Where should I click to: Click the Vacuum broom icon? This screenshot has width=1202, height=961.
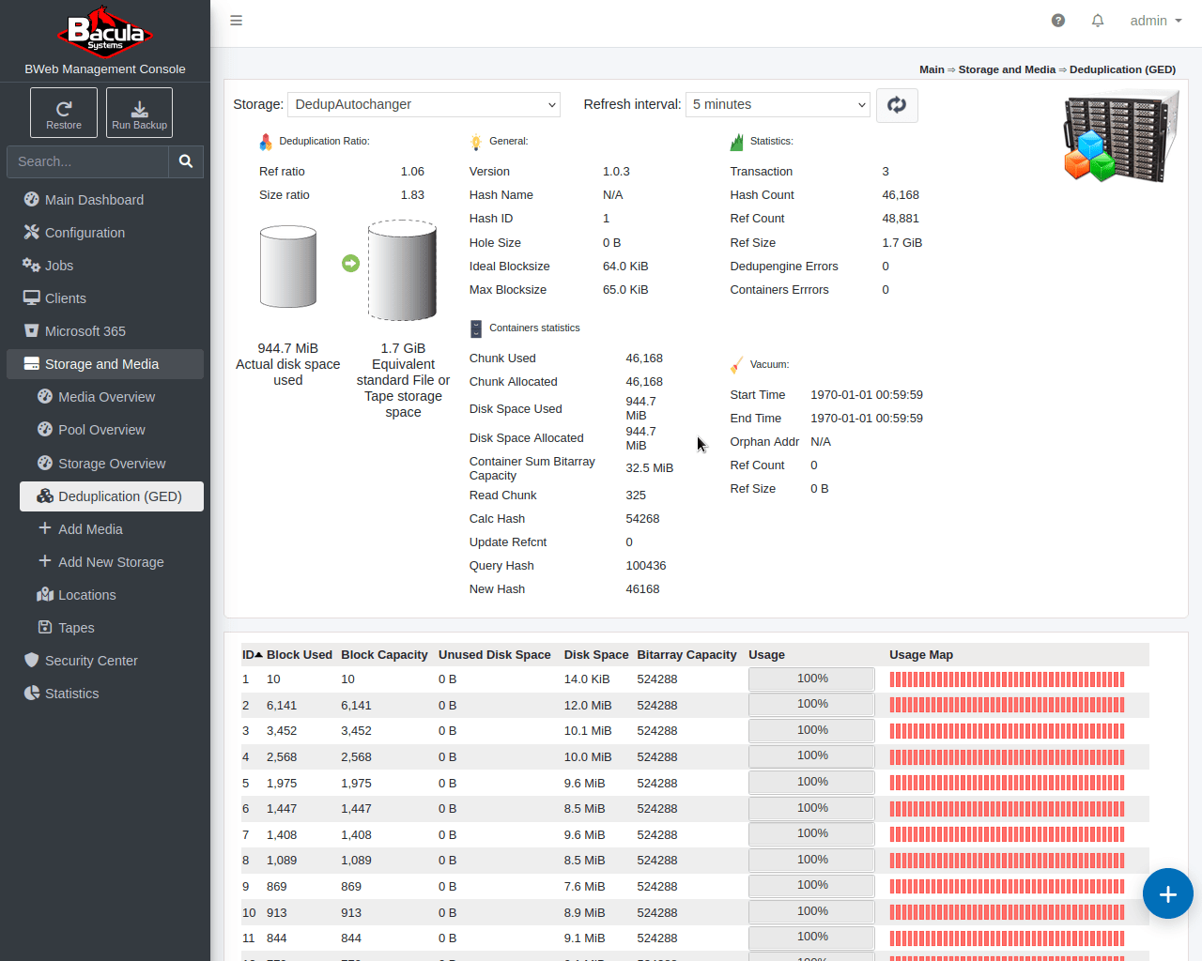(736, 365)
